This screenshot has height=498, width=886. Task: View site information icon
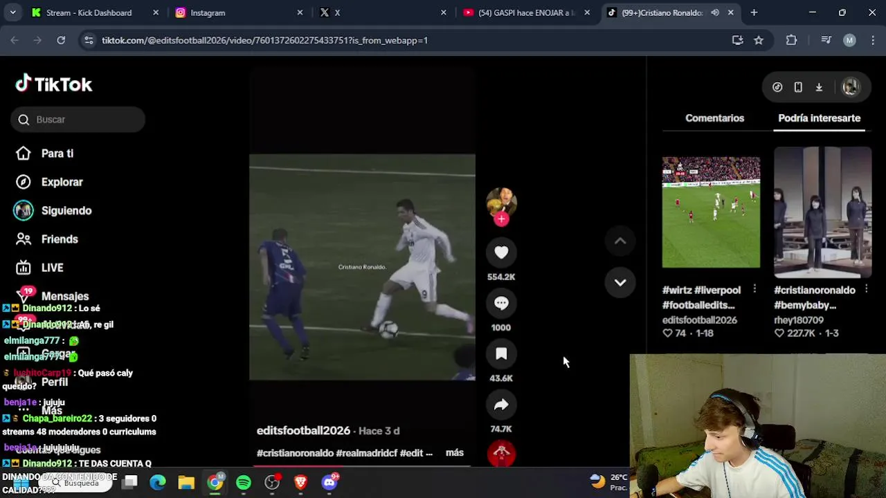(x=89, y=40)
